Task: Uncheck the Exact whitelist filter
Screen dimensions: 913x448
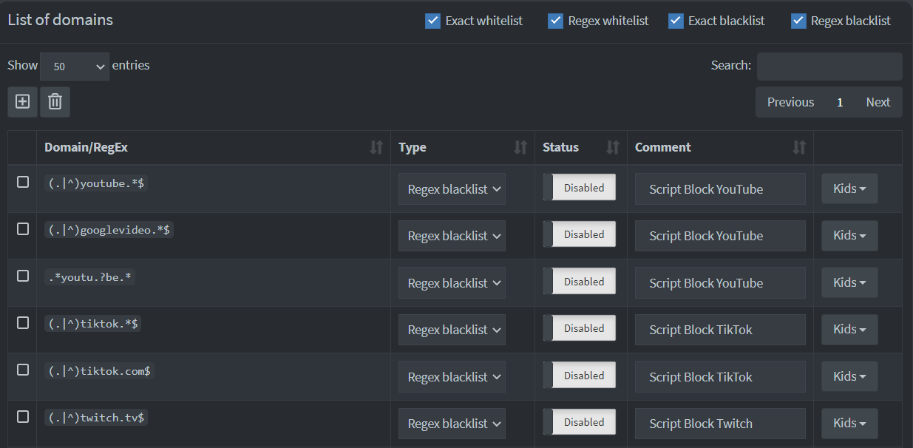Action: (432, 21)
